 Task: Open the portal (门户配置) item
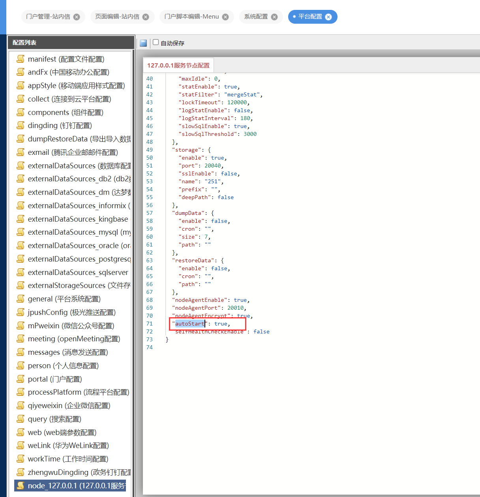[x=55, y=379]
